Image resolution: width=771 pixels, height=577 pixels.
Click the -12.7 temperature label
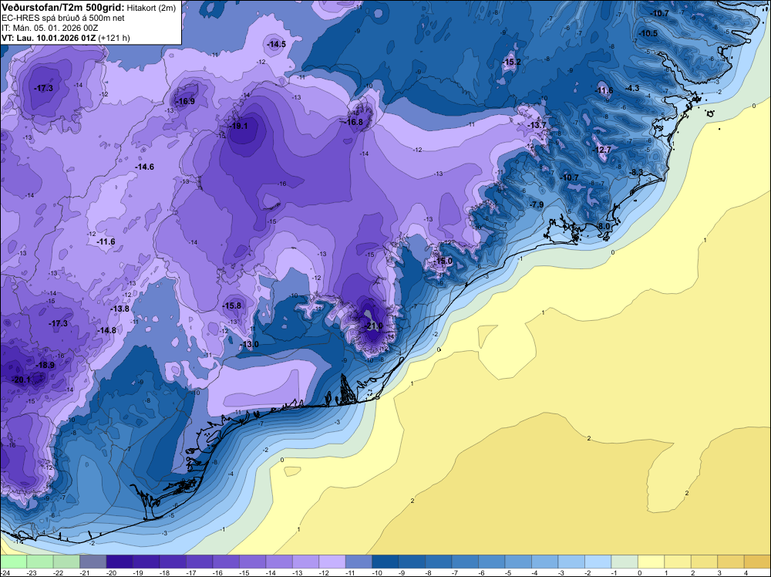click(x=602, y=150)
